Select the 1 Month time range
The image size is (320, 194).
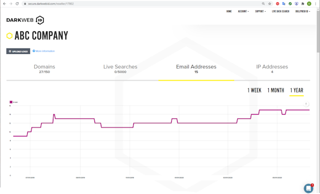276,90
